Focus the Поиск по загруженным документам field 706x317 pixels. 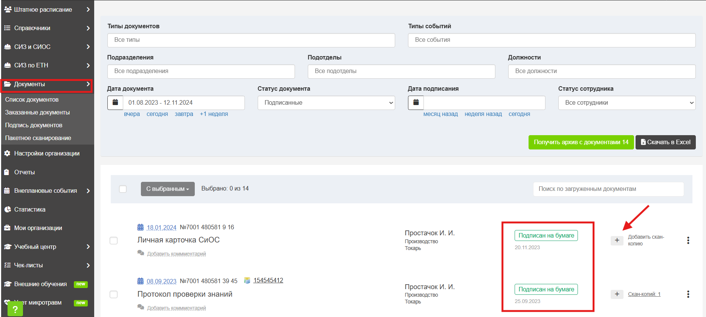click(x=608, y=189)
